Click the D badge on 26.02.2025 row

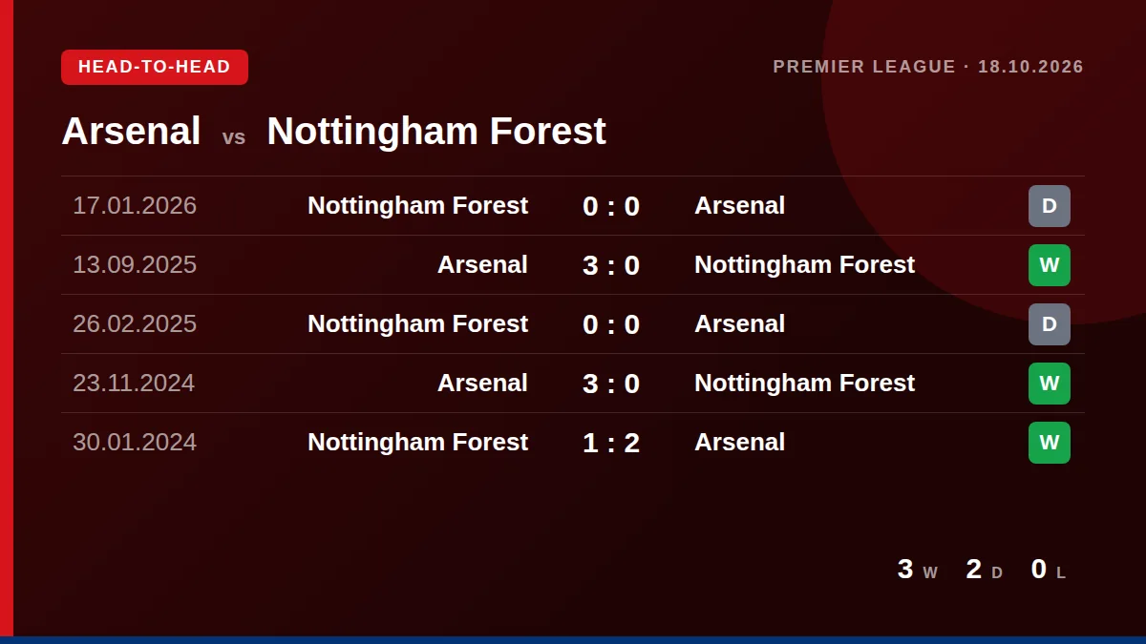pos(1049,324)
